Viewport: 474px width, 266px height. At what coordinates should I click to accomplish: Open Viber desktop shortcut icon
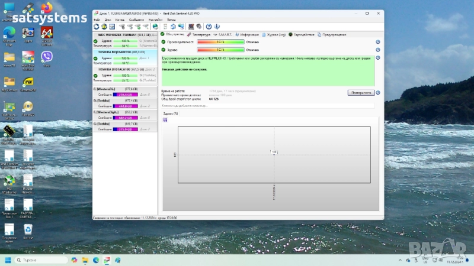(x=46, y=57)
